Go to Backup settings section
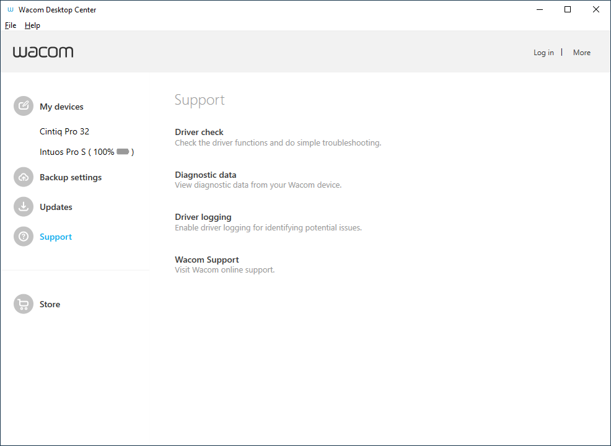Viewport: 611px width, 446px height. (71, 177)
